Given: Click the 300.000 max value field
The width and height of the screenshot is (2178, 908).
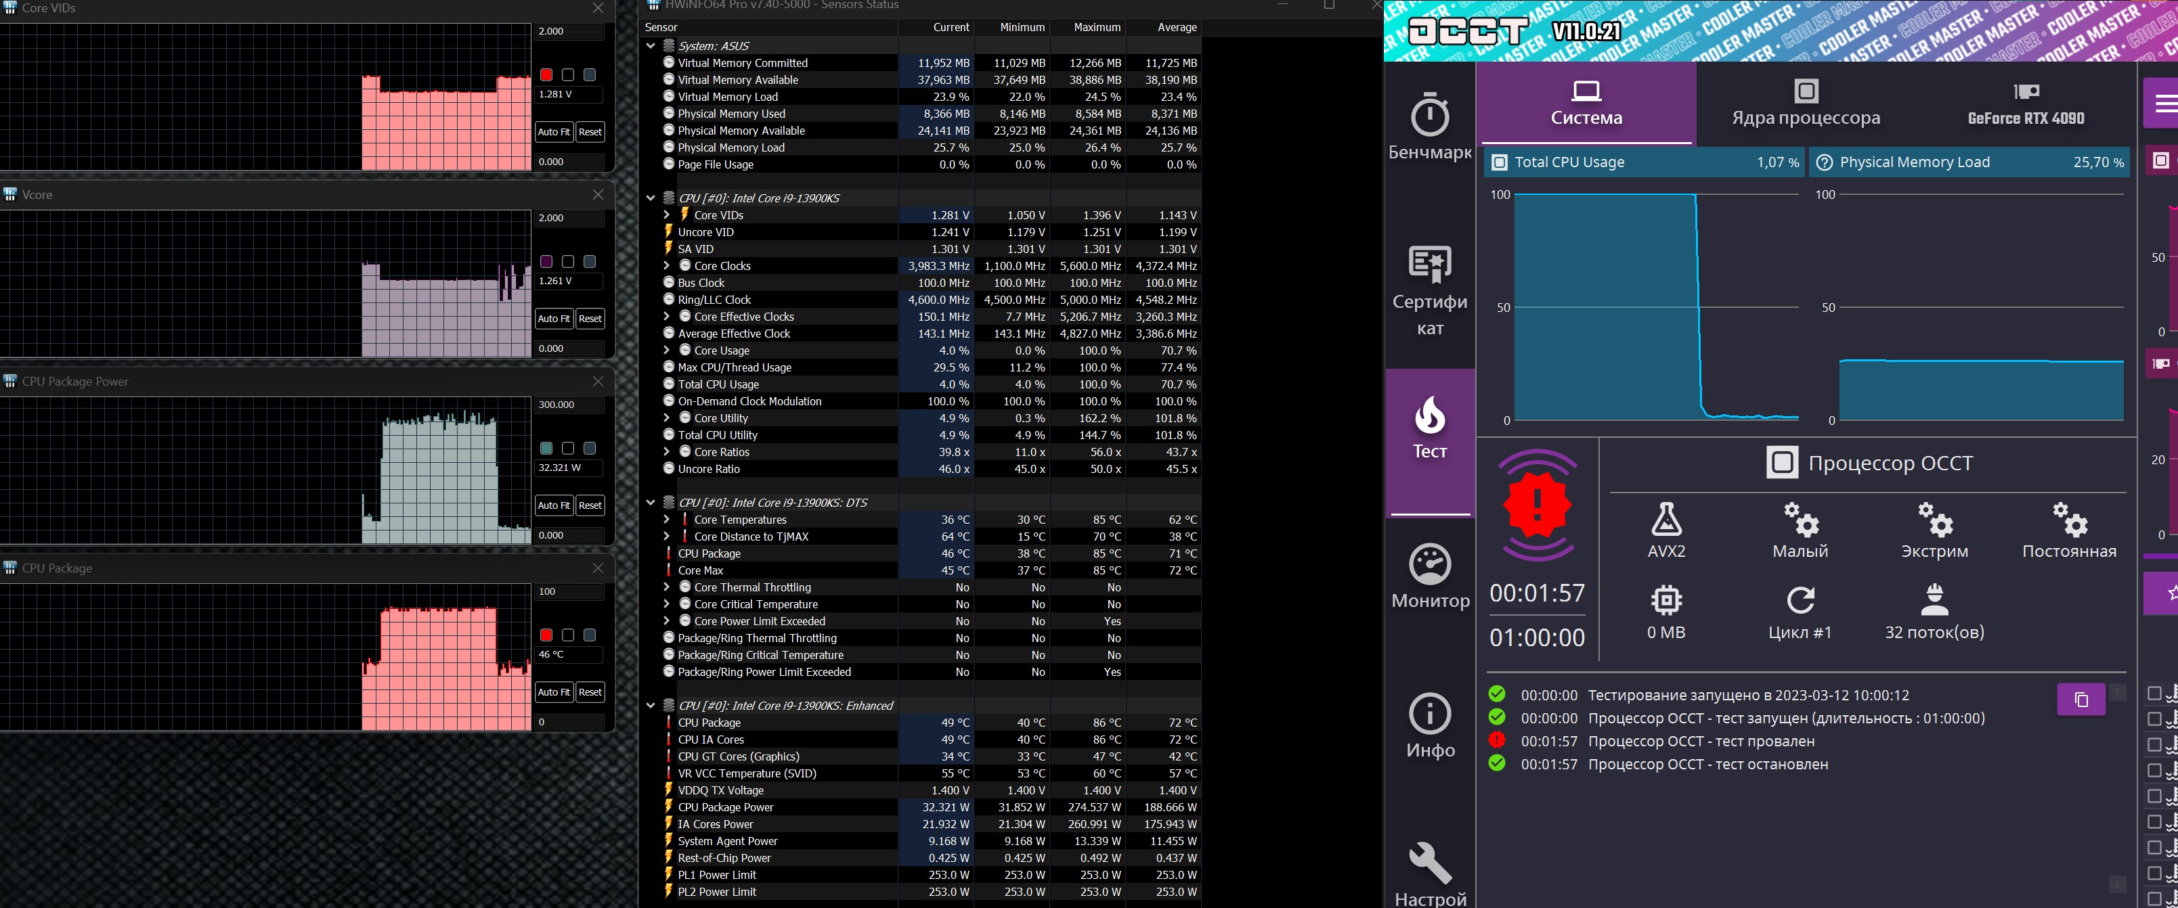Looking at the screenshot, I should 569,405.
